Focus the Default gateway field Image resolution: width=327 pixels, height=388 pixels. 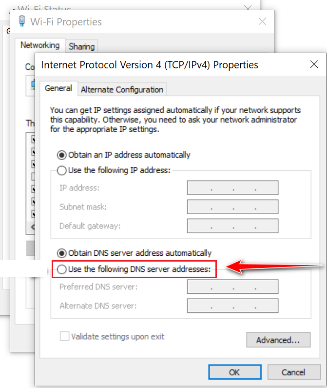[x=232, y=226]
